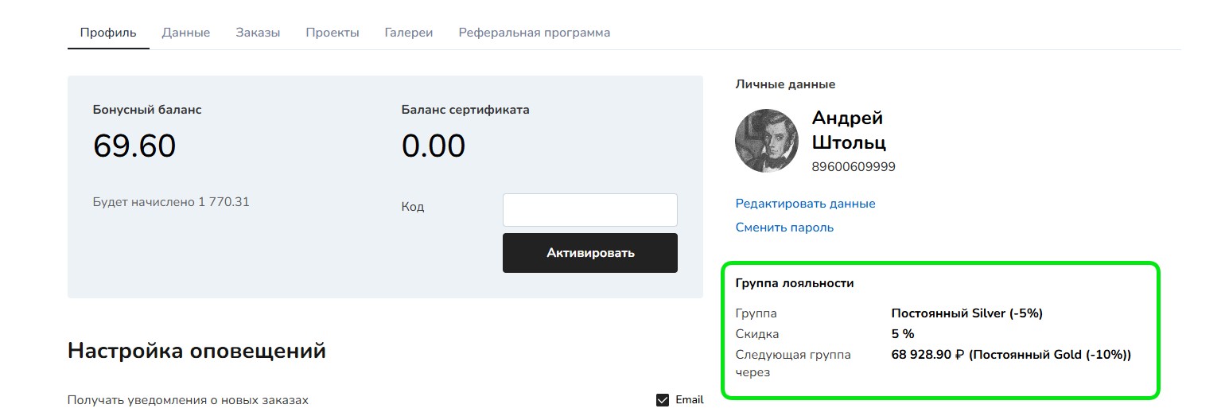
Task: Open the Реферальная программа tab
Action: tap(535, 33)
